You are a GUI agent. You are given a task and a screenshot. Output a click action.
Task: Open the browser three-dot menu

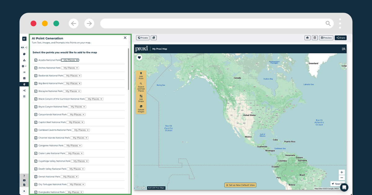(340, 24)
